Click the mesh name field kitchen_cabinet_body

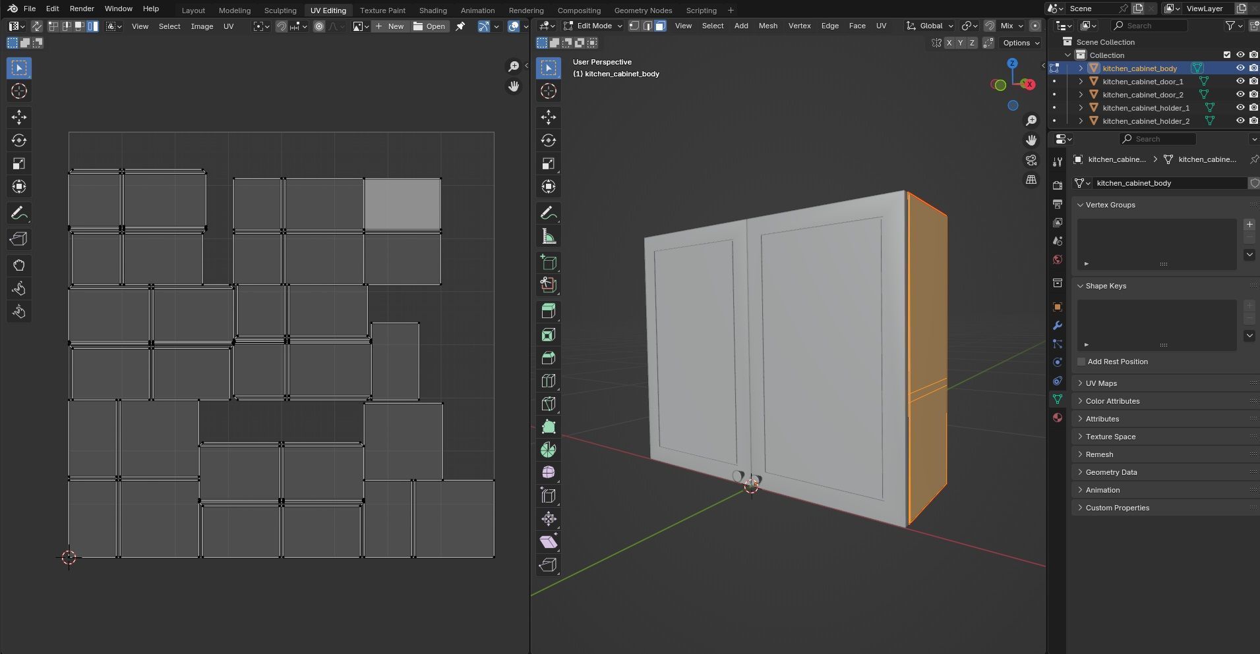click(x=1170, y=183)
